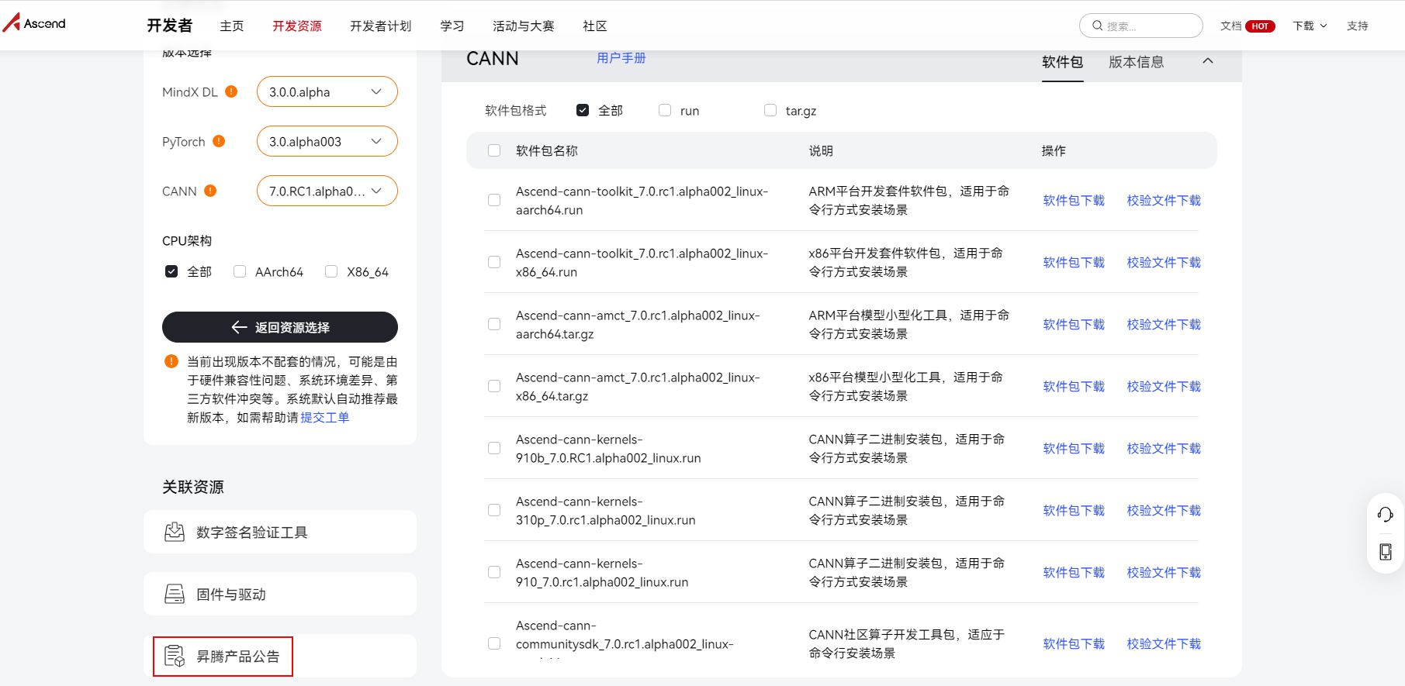
Task: Open the 数字签名验证工具 resource card
Action: (280, 532)
